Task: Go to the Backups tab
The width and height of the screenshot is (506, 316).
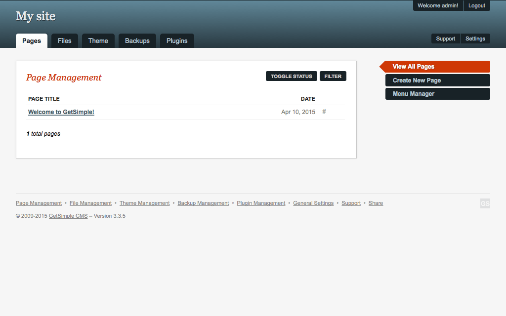Action: click(x=137, y=40)
